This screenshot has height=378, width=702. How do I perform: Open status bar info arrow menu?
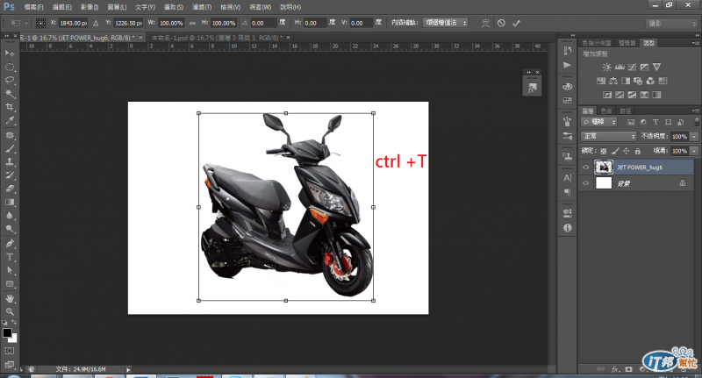tap(128, 369)
